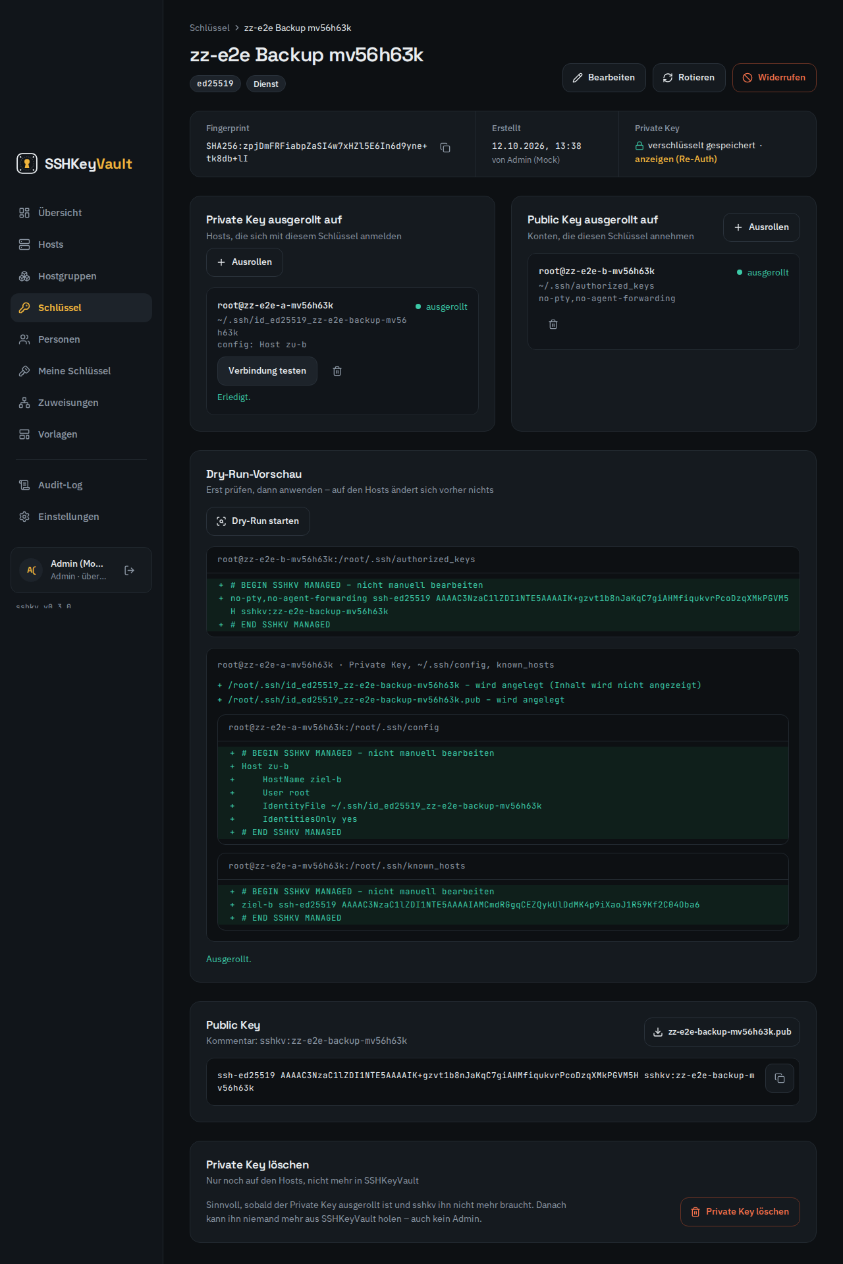Log out via the sign-out icon
This screenshot has height=1264, width=843.
(x=130, y=570)
